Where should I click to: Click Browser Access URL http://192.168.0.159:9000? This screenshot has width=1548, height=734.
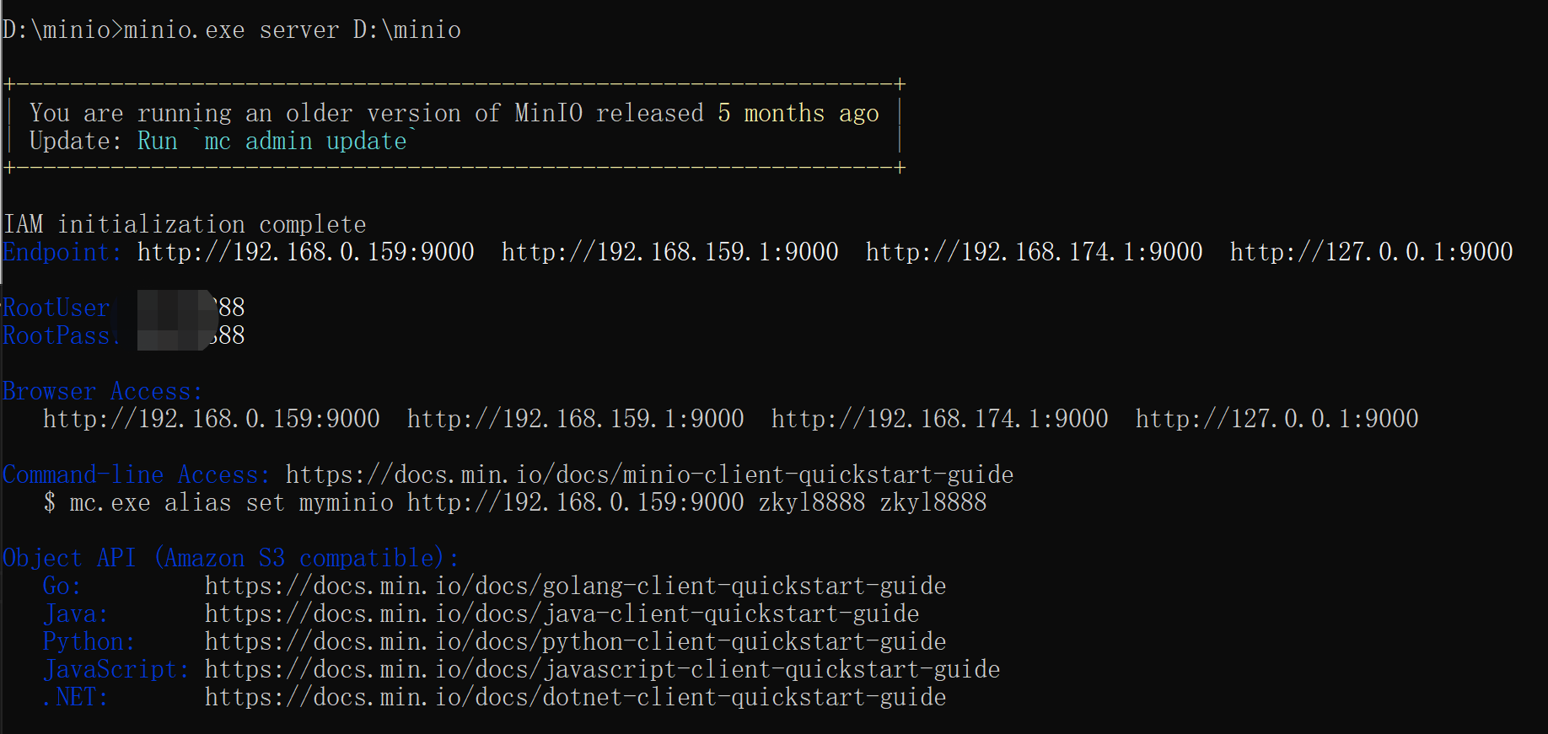(212, 419)
